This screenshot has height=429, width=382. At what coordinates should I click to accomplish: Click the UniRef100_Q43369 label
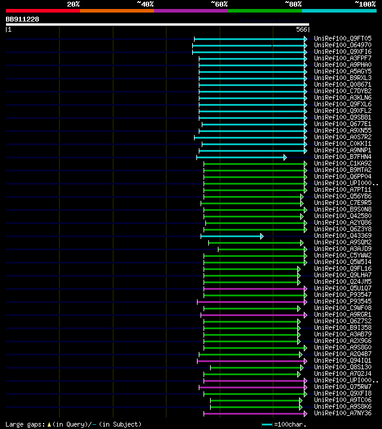coord(343,235)
